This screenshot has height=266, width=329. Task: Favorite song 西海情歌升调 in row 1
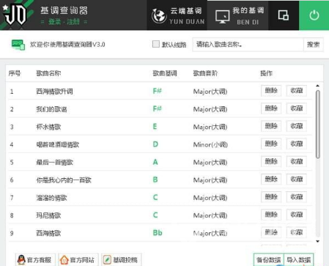click(297, 91)
